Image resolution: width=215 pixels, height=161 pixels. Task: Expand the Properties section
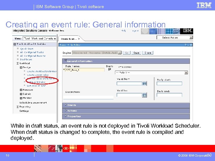click(x=65, y=116)
